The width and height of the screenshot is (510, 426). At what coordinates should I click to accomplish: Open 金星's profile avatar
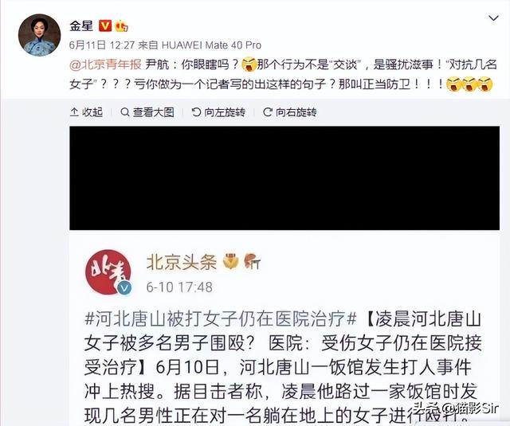coord(39,35)
